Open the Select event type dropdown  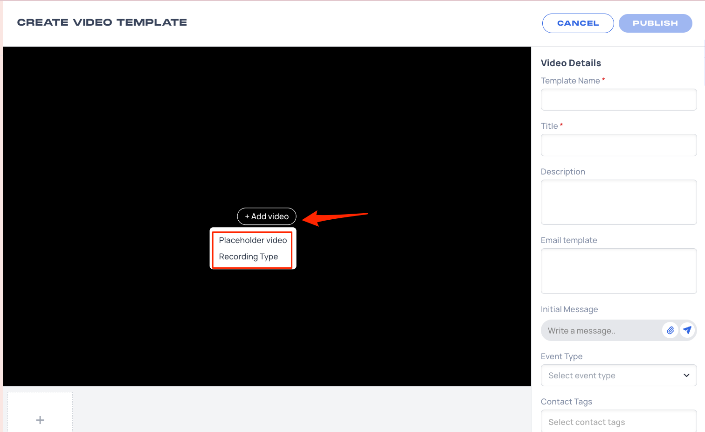[619, 376]
